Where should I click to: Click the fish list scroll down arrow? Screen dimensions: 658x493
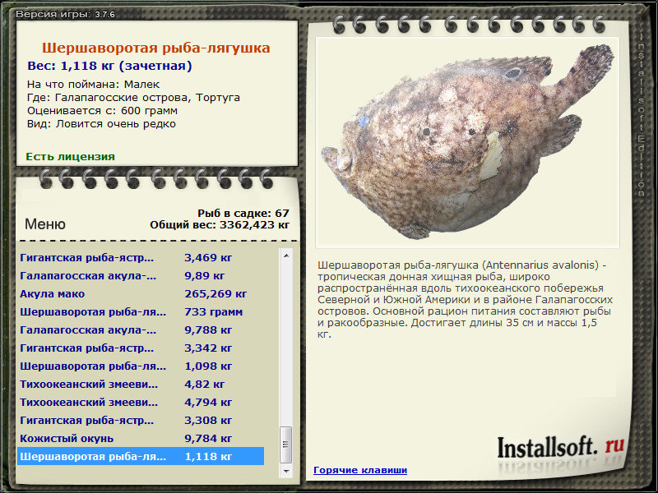tap(286, 471)
